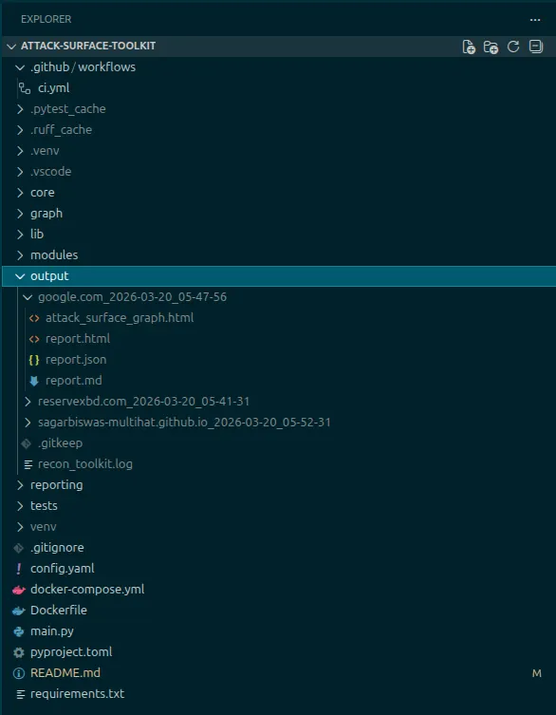Open the ci.yml file
The image size is (556, 715).
point(54,88)
